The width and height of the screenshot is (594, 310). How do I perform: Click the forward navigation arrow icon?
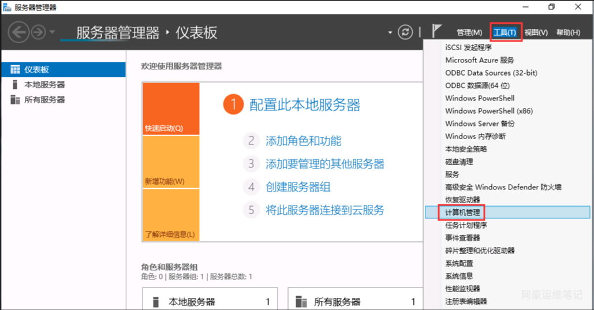coord(38,32)
